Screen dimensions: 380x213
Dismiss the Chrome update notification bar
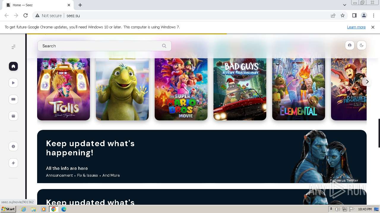[373, 27]
